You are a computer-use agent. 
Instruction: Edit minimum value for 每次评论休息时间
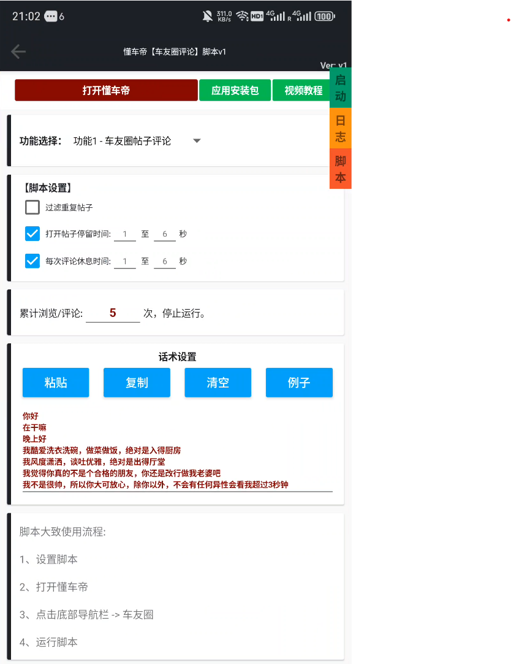point(125,261)
